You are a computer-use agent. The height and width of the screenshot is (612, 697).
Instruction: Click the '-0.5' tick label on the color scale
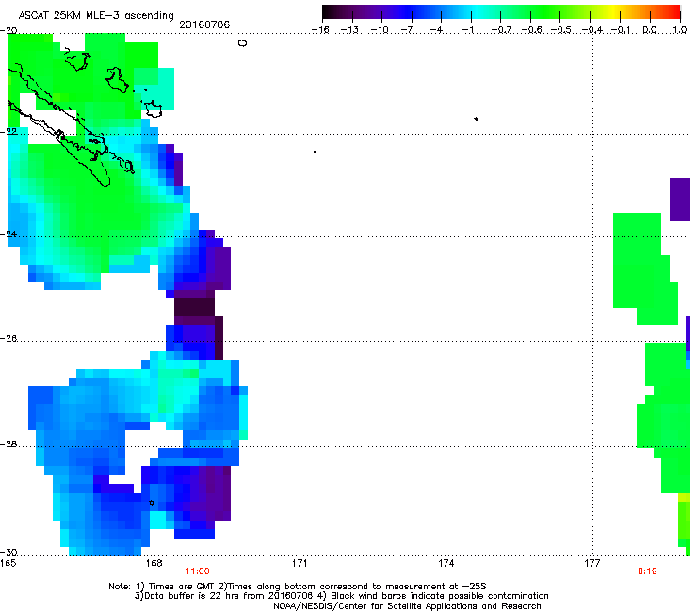tap(561, 30)
